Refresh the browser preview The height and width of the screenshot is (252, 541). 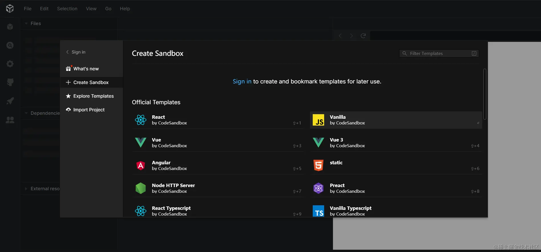(x=363, y=36)
